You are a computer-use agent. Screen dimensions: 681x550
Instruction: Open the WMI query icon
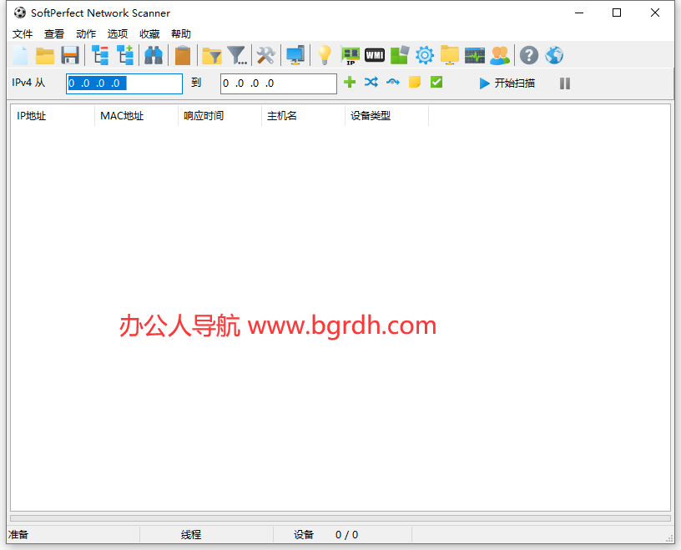click(375, 55)
